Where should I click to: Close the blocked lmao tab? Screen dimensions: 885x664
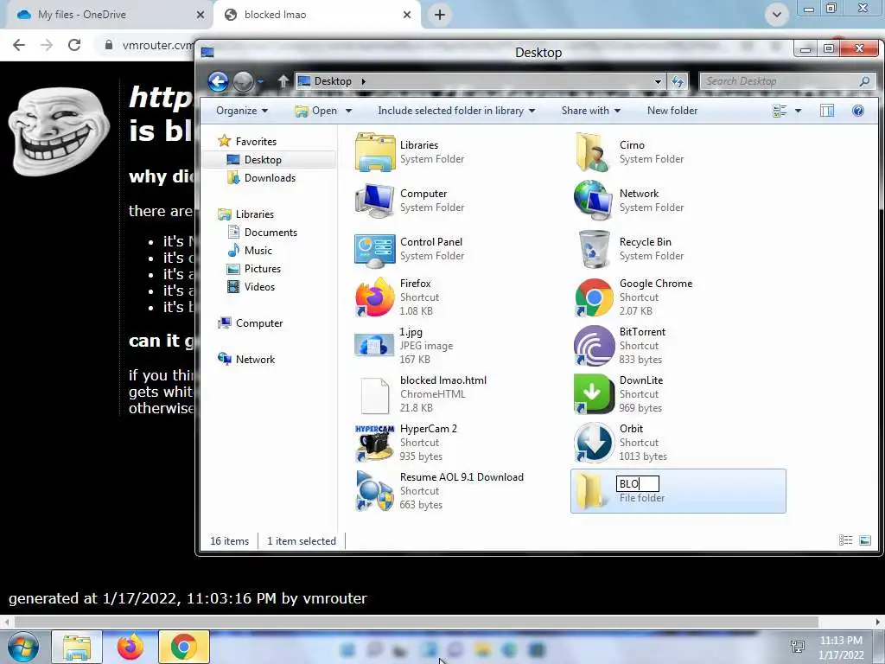point(407,15)
